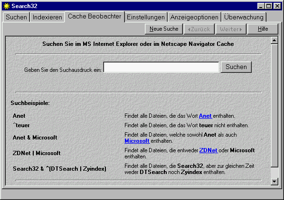Image resolution: width=284 pixels, height=200 pixels.
Task: Click the Zurück navigation button
Action: point(199,29)
